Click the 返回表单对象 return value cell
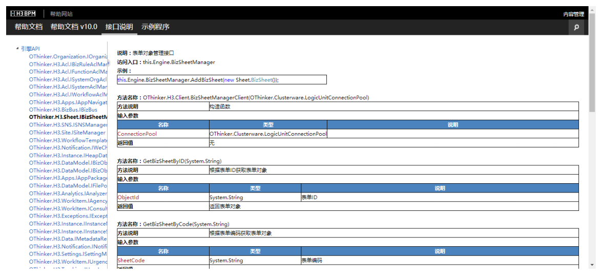 [x=393, y=206]
